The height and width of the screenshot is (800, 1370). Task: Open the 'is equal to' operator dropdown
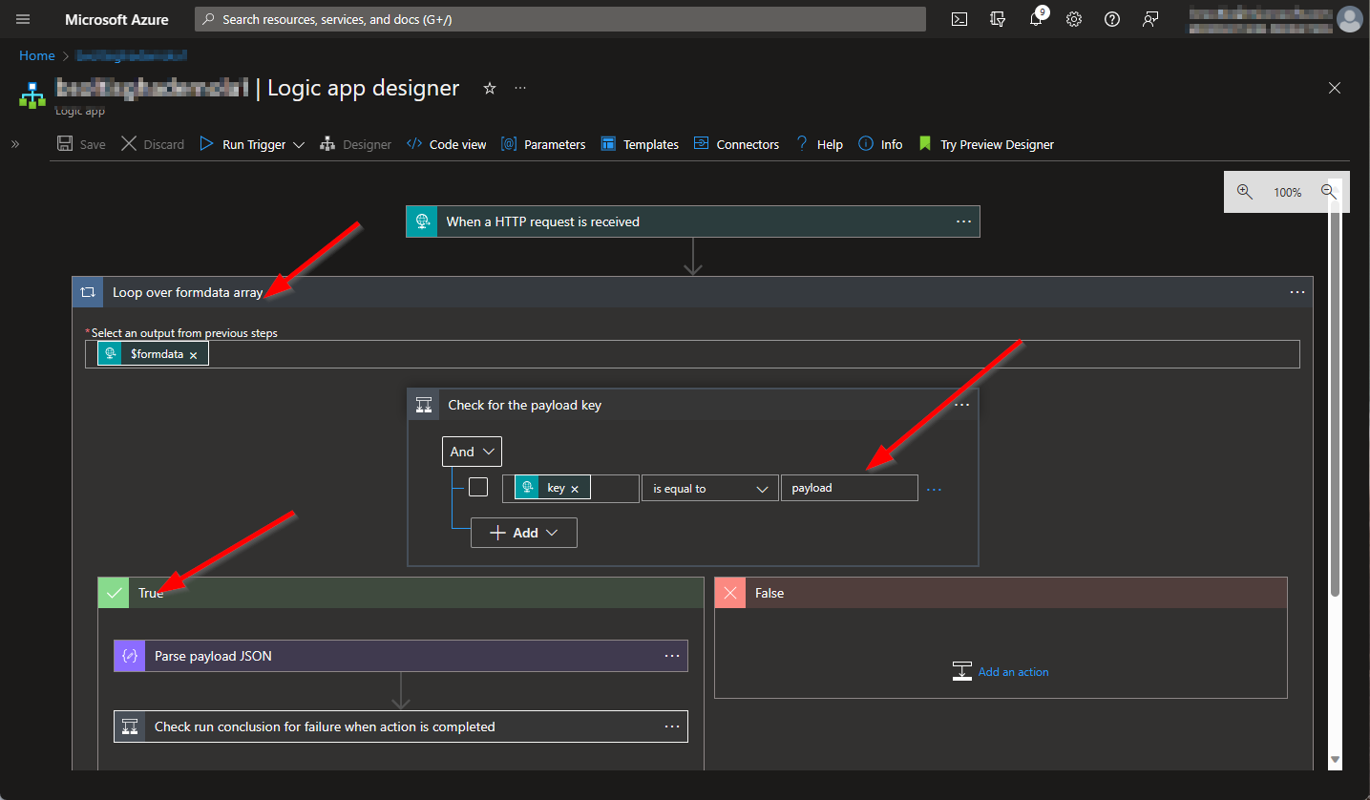click(x=709, y=489)
